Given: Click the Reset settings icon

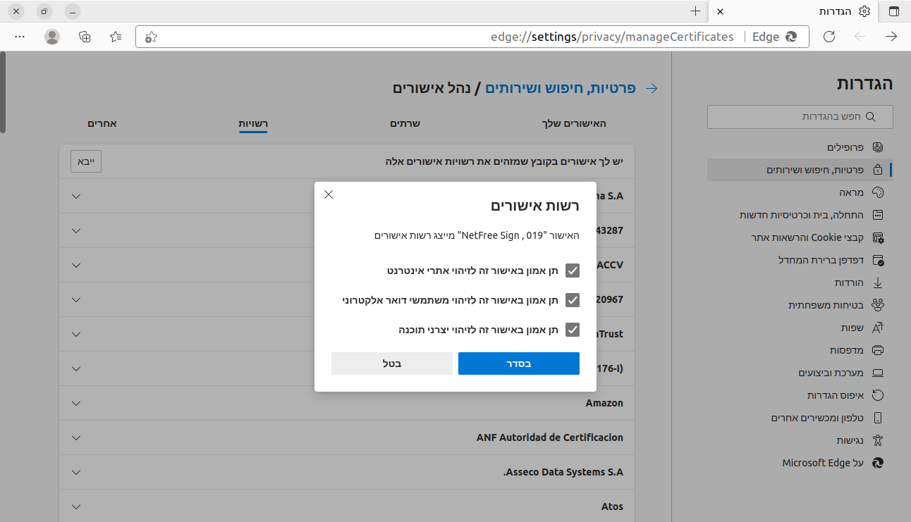Looking at the screenshot, I should [x=878, y=395].
